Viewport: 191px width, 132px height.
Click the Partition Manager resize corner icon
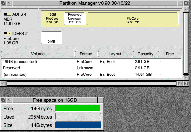point(186,84)
